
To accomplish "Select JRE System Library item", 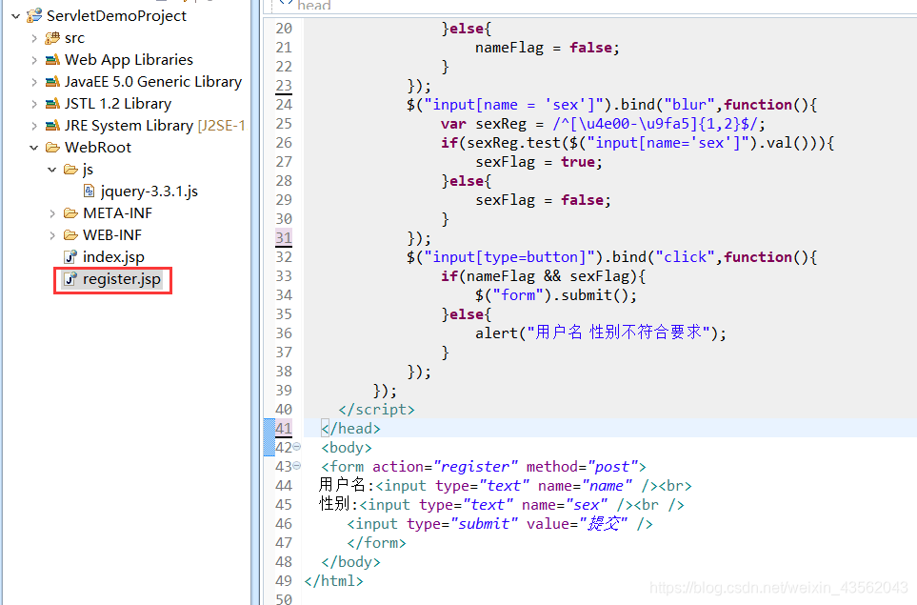I will [155, 126].
